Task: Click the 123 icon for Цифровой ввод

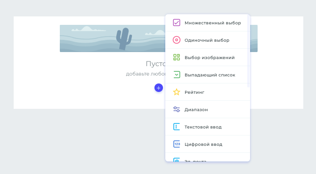Action: click(176, 144)
